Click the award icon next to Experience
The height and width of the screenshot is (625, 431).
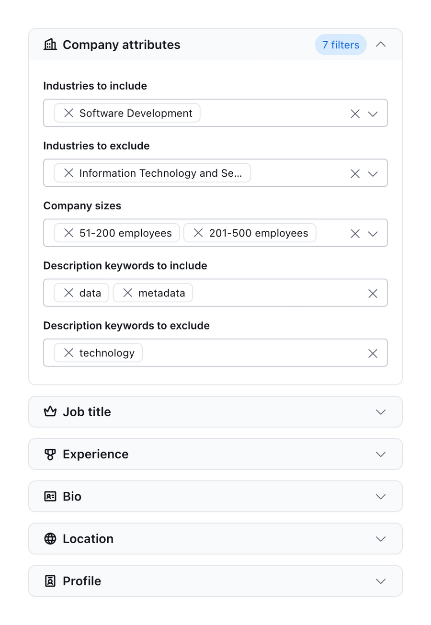pyautogui.click(x=50, y=454)
